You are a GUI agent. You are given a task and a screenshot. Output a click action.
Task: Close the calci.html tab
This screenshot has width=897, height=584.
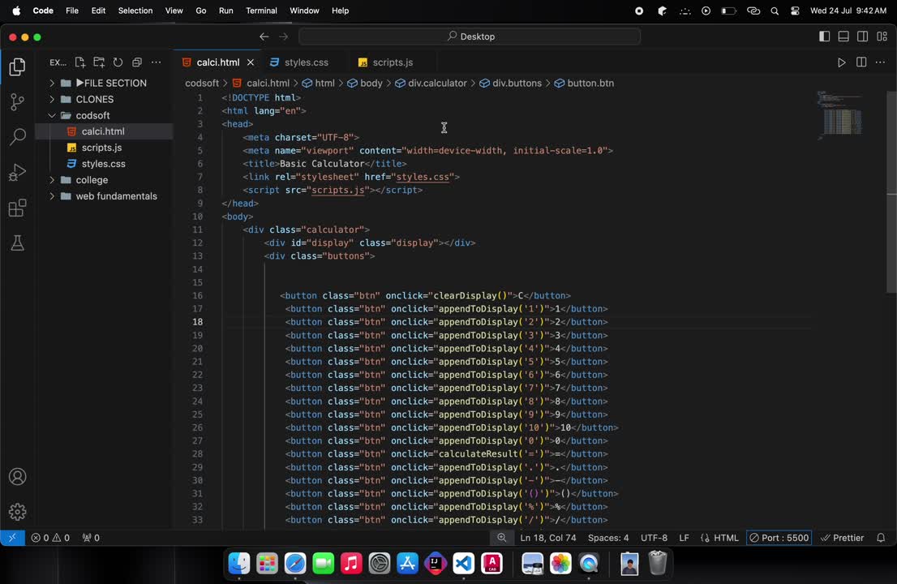tap(251, 62)
